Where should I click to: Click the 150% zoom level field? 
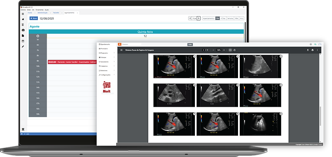(x=219, y=50)
